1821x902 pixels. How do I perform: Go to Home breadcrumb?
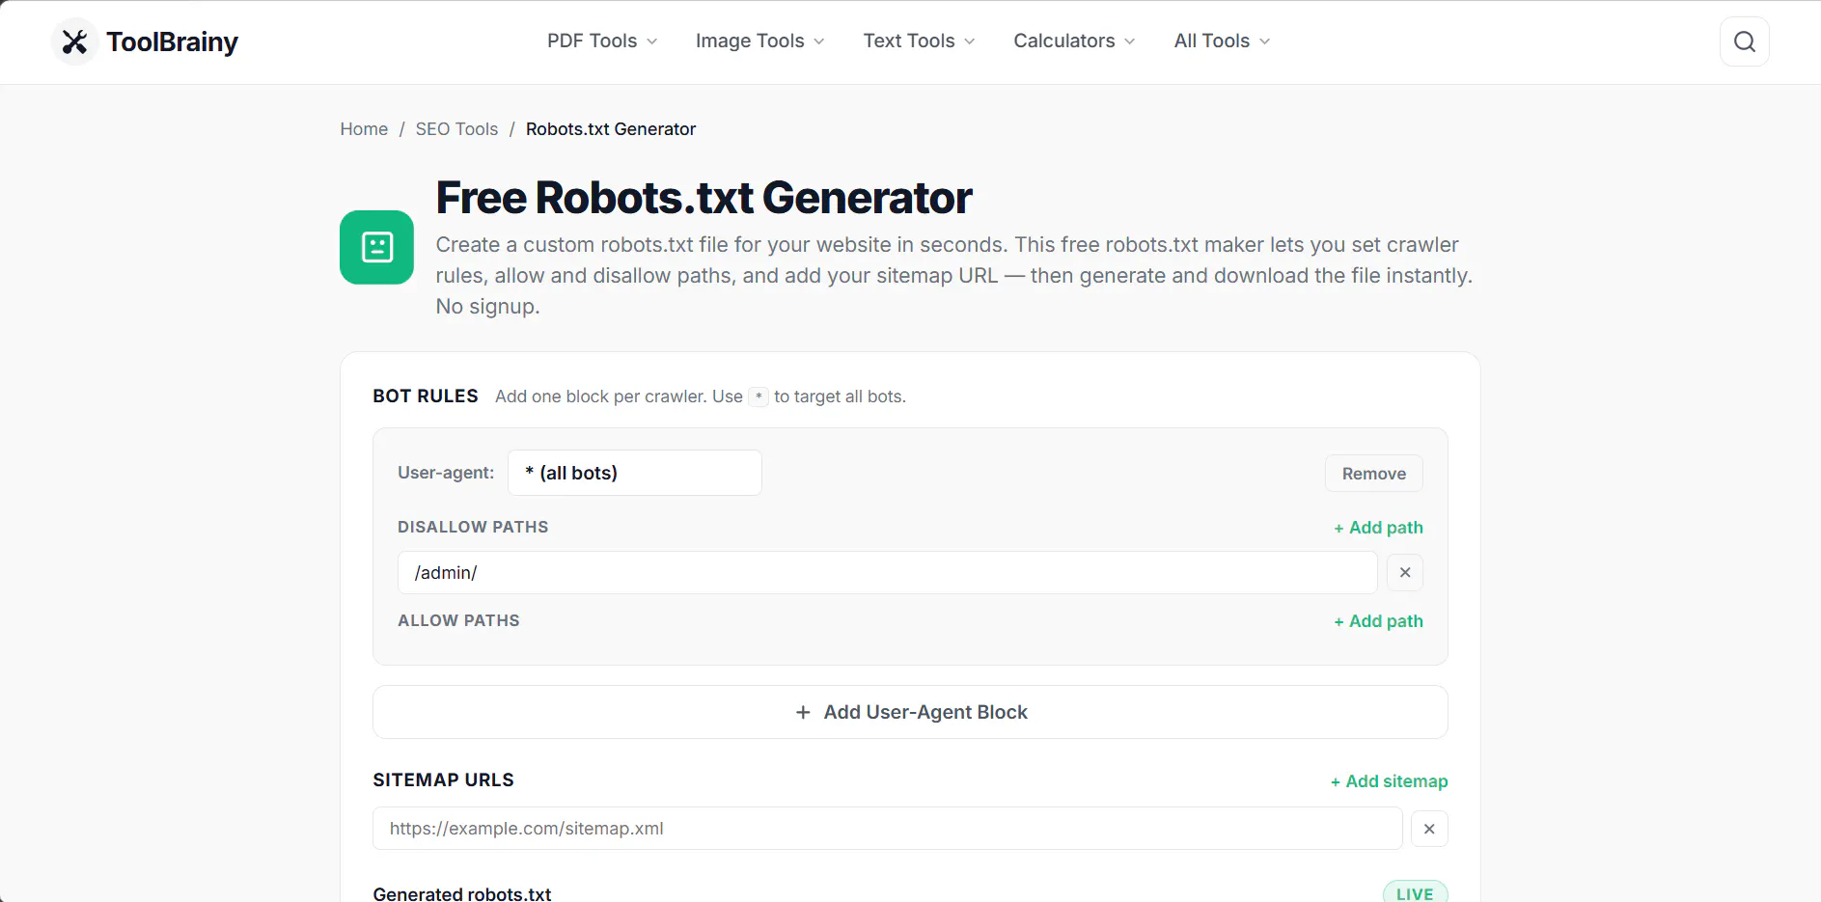coord(364,129)
